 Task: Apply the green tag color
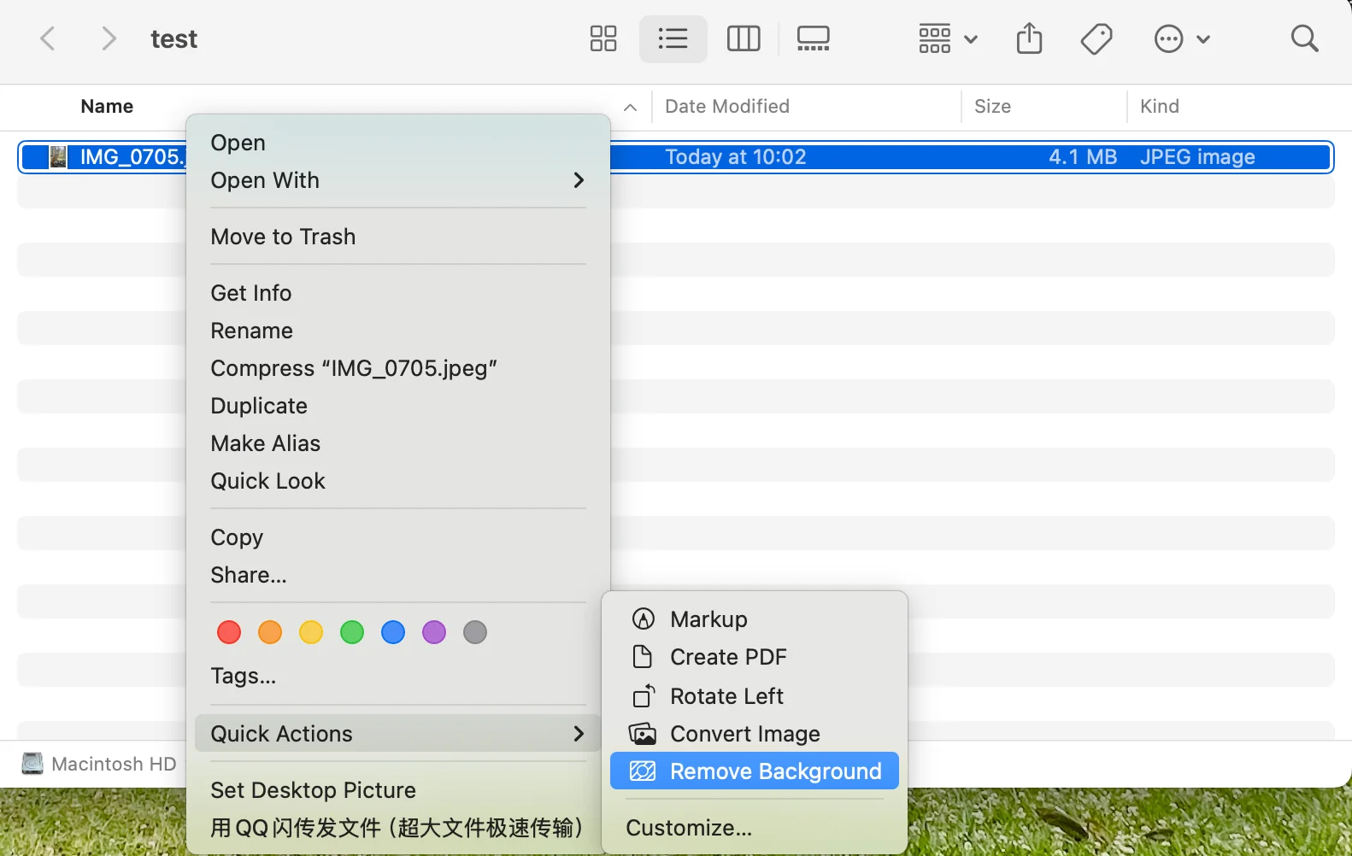(x=352, y=632)
